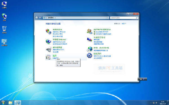Click the volume speaker tray icon
The image size is (169, 105).
click(157, 103)
